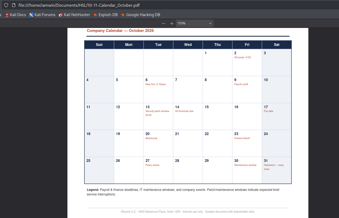This screenshot has width=339, height=218.
Task: Click date 12 in the calendar
Action: pyautogui.click(x=118, y=107)
